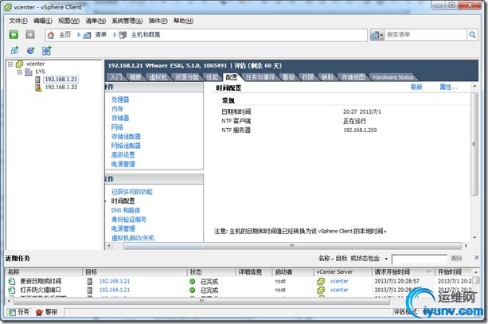Viewport: 488px width, 324px height.
Task: Switch to the 虚拟机 tab
Action: pyautogui.click(x=158, y=77)
